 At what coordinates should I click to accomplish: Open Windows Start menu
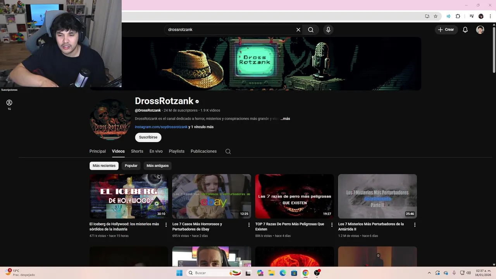pos(179,273)
